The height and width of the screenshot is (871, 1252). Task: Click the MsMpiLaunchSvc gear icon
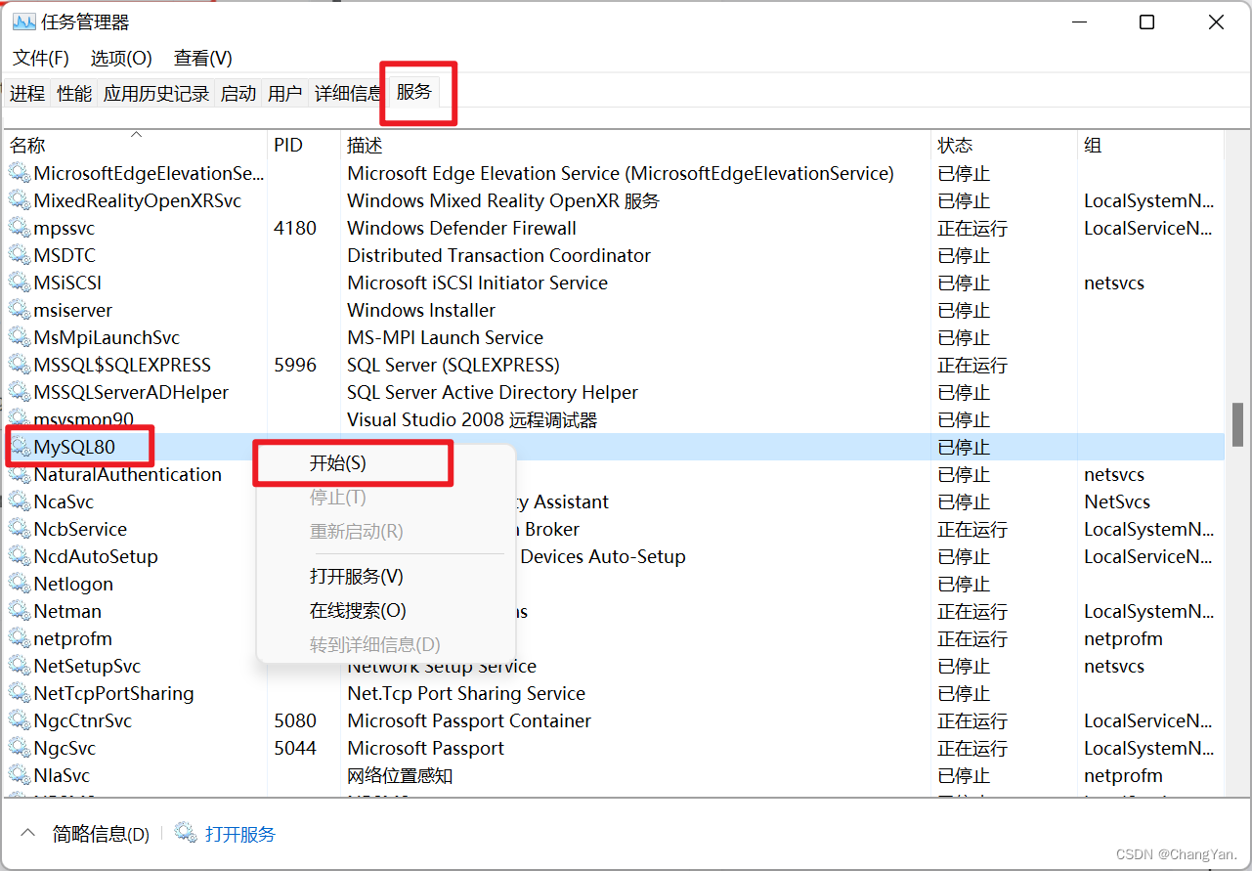[x=20, y=338]
